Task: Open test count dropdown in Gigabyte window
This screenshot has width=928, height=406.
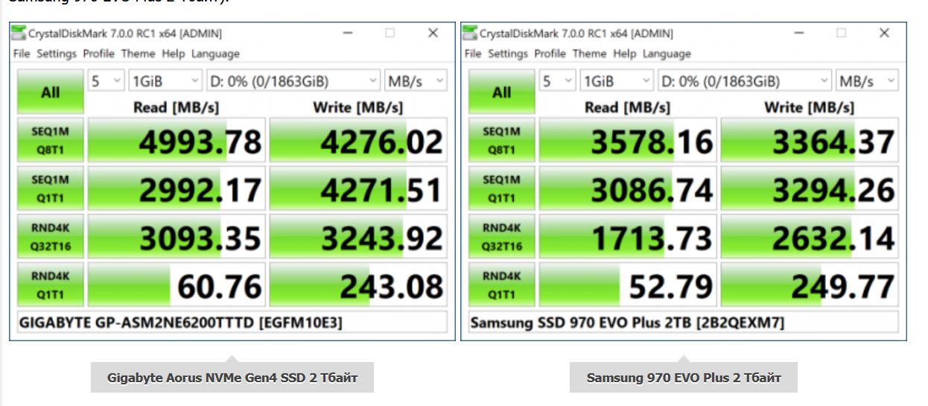Action: 107,81
